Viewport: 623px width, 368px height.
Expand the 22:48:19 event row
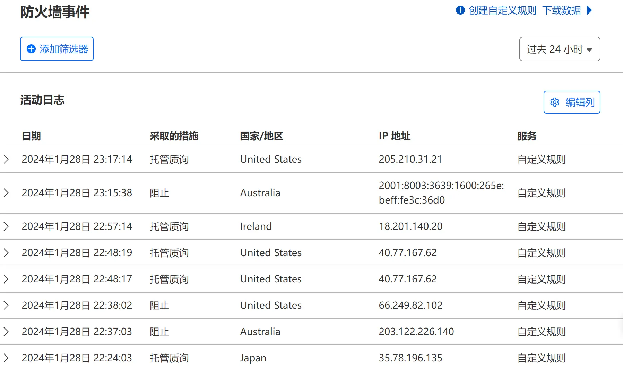tap(6, 253)
